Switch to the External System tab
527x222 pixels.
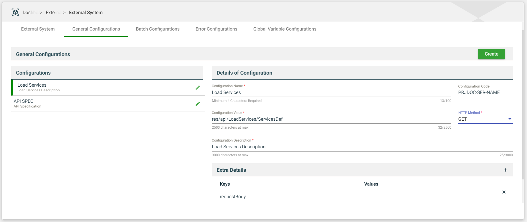[x=38, y=29]
